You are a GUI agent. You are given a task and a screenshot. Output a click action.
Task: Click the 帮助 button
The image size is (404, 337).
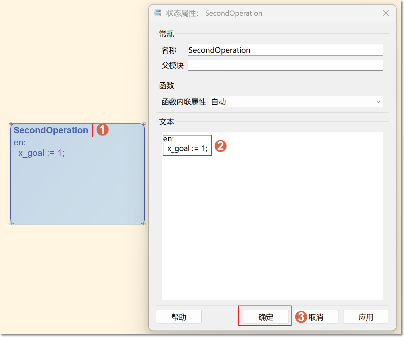179,317
